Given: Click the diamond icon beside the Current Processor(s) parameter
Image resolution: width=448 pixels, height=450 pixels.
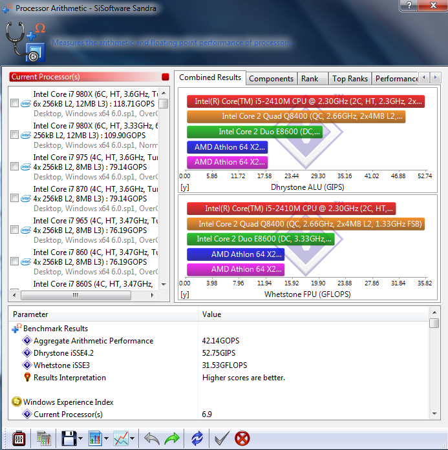Looking at the screenshot, I should 27,414.
